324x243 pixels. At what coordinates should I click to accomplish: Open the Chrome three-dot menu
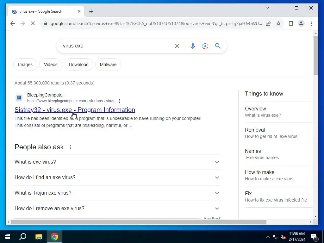coord(311,23)
